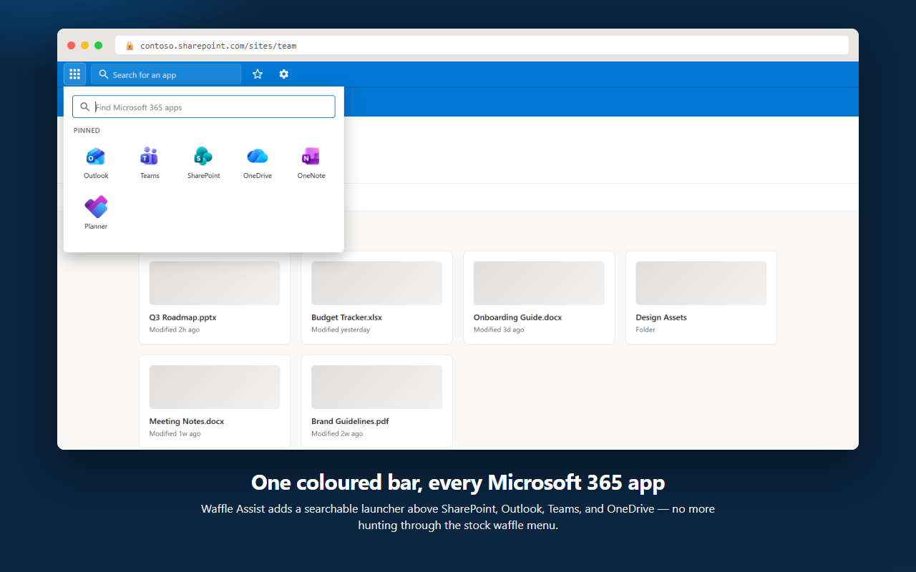Click 'Modified yesterday' text
Screen dimensions: 916x572
(341, 330)
